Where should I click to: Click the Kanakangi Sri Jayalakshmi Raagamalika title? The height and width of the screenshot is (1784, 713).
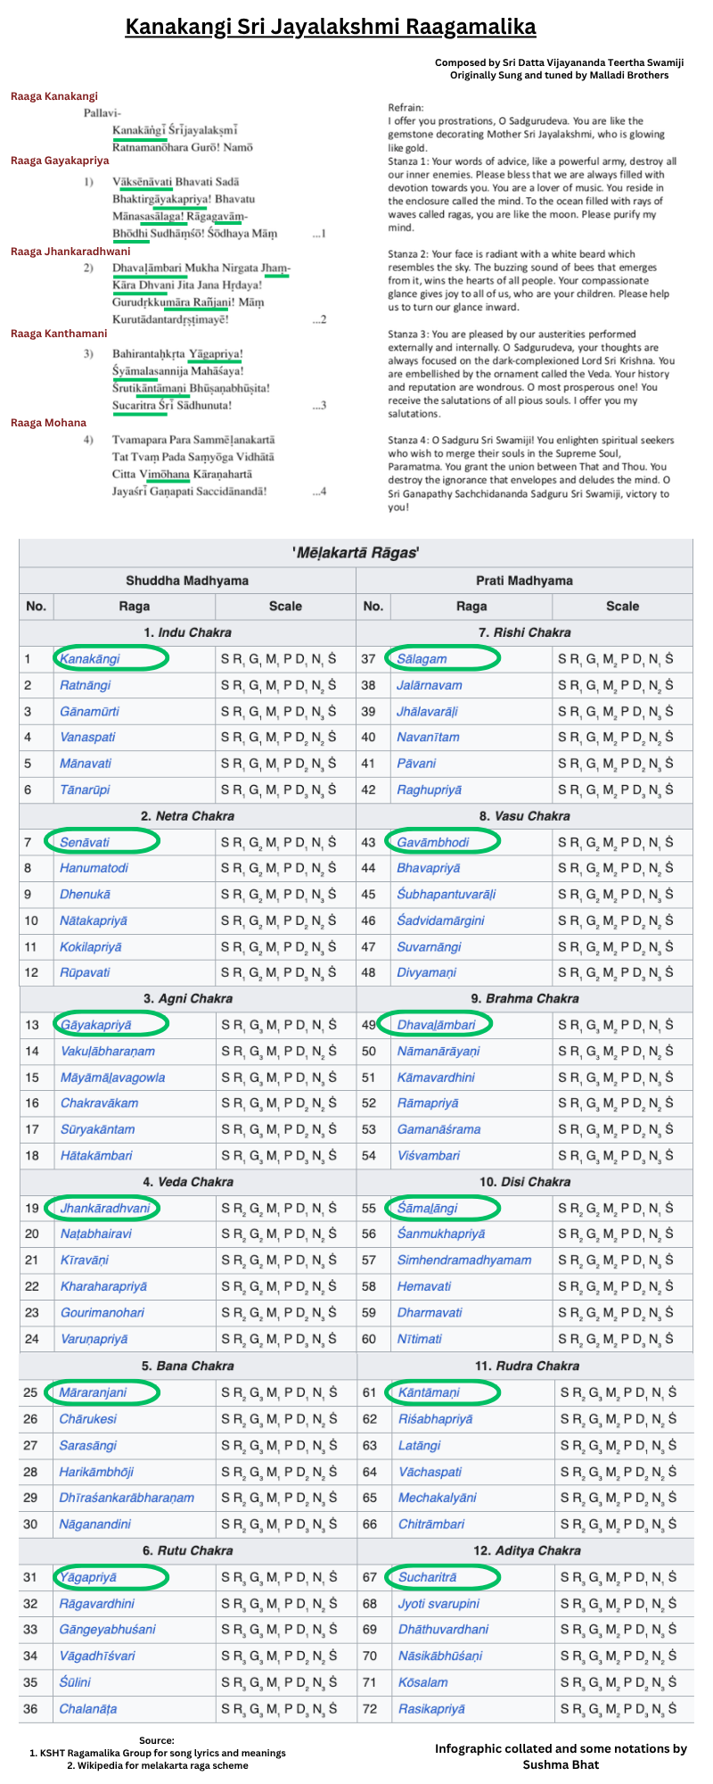click(x=331, y=27)
